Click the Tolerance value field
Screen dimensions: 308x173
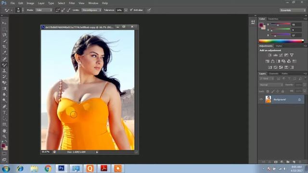pos(119,10)
